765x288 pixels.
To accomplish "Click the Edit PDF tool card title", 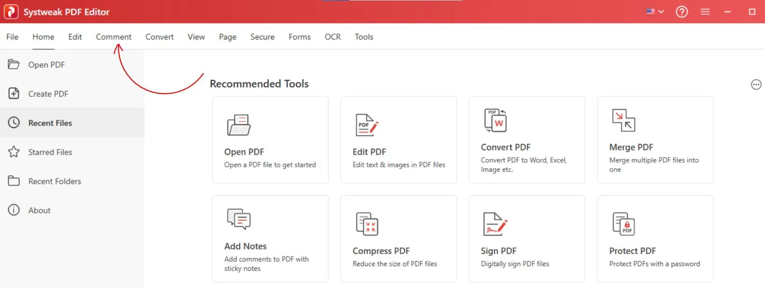I will coord(369,152).
